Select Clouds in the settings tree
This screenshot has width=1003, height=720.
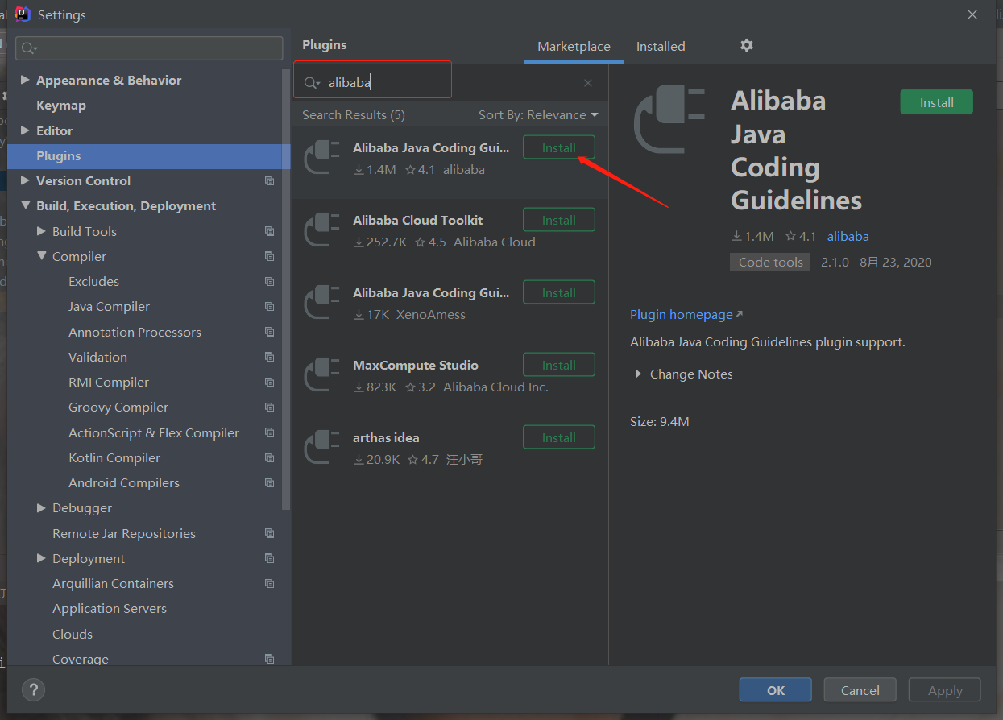click(73, 634)
